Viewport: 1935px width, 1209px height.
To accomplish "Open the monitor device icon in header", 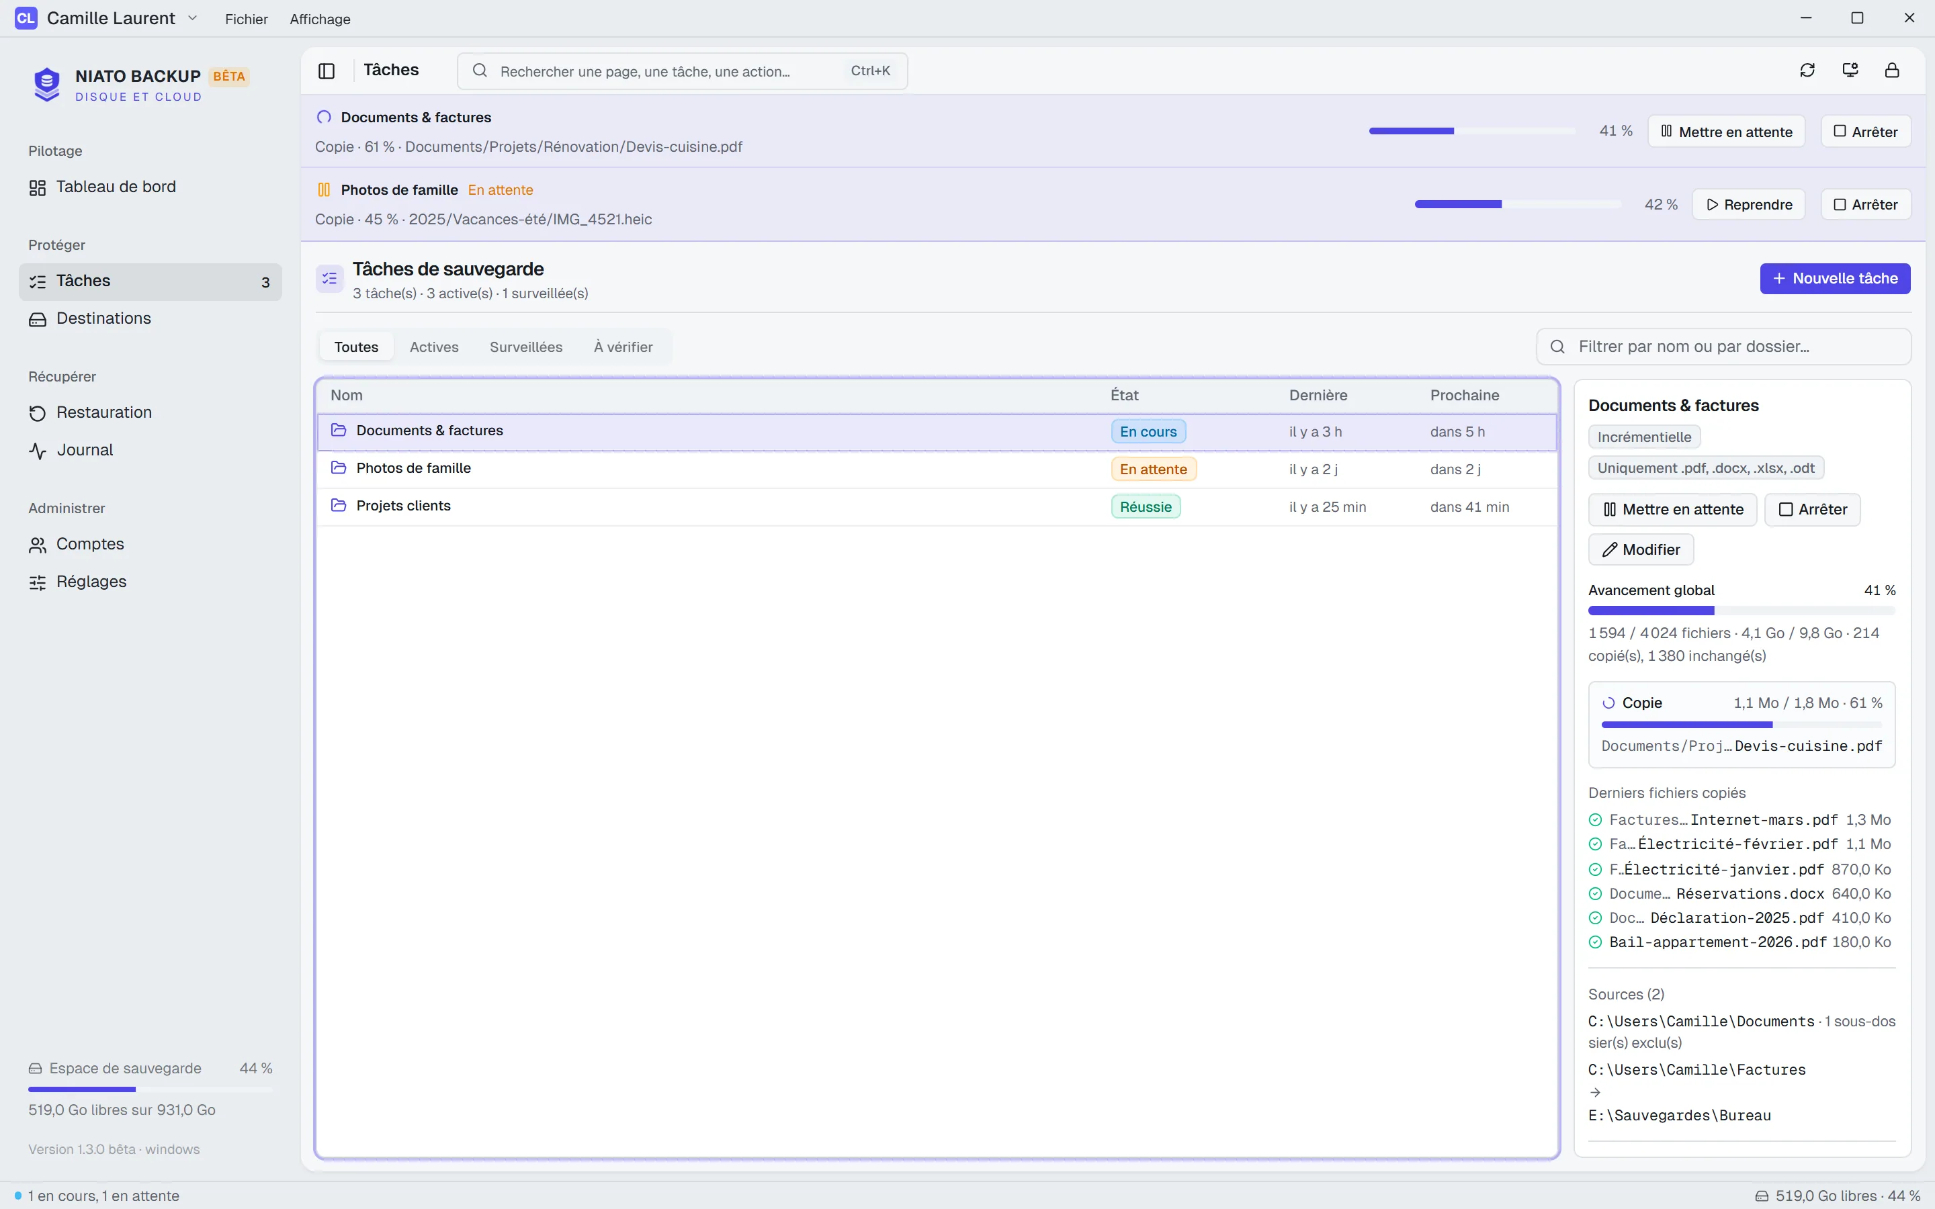I will (1850, 71).
